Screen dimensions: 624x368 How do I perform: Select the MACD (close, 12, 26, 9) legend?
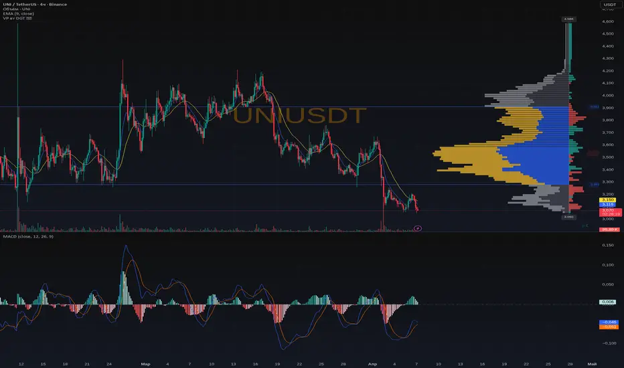click(x=28, y=236)
